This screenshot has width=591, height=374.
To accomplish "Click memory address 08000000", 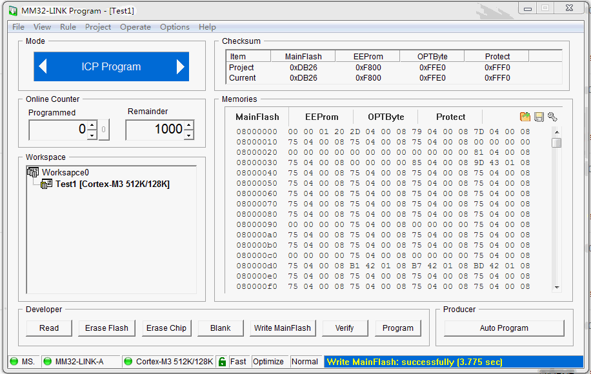I will pos(257,132).
